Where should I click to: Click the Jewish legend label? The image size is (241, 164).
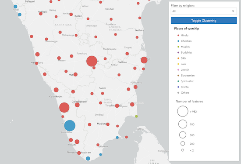185,70
